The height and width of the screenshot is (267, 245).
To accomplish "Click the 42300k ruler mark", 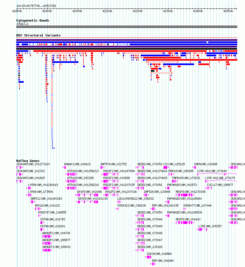I will coord(168,11).
